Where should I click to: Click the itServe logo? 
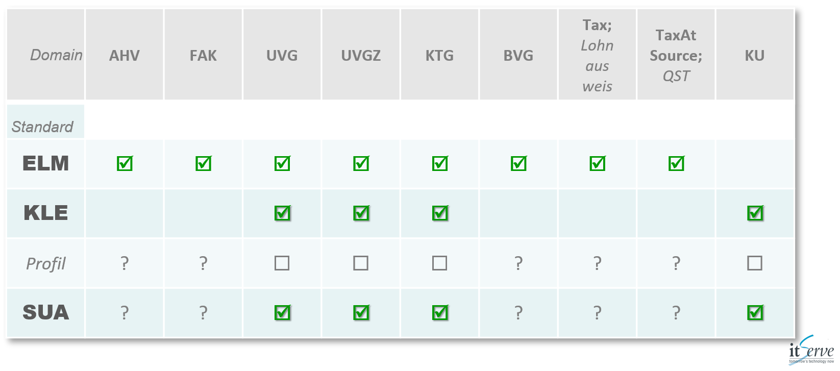(811, 350)
